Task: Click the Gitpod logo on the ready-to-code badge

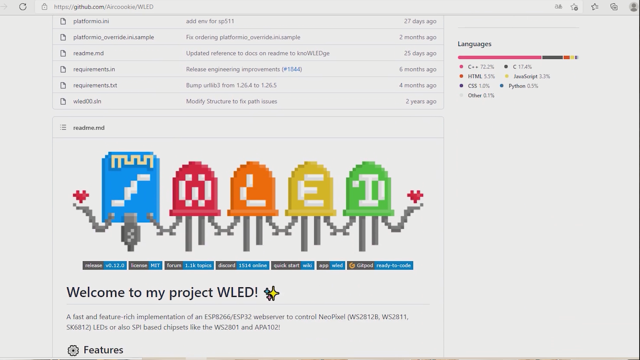Action: pos(352,265)
